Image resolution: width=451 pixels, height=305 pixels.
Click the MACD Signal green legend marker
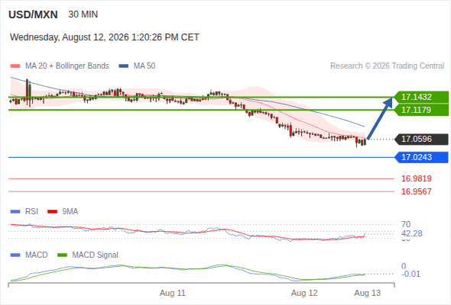point(63,255)
